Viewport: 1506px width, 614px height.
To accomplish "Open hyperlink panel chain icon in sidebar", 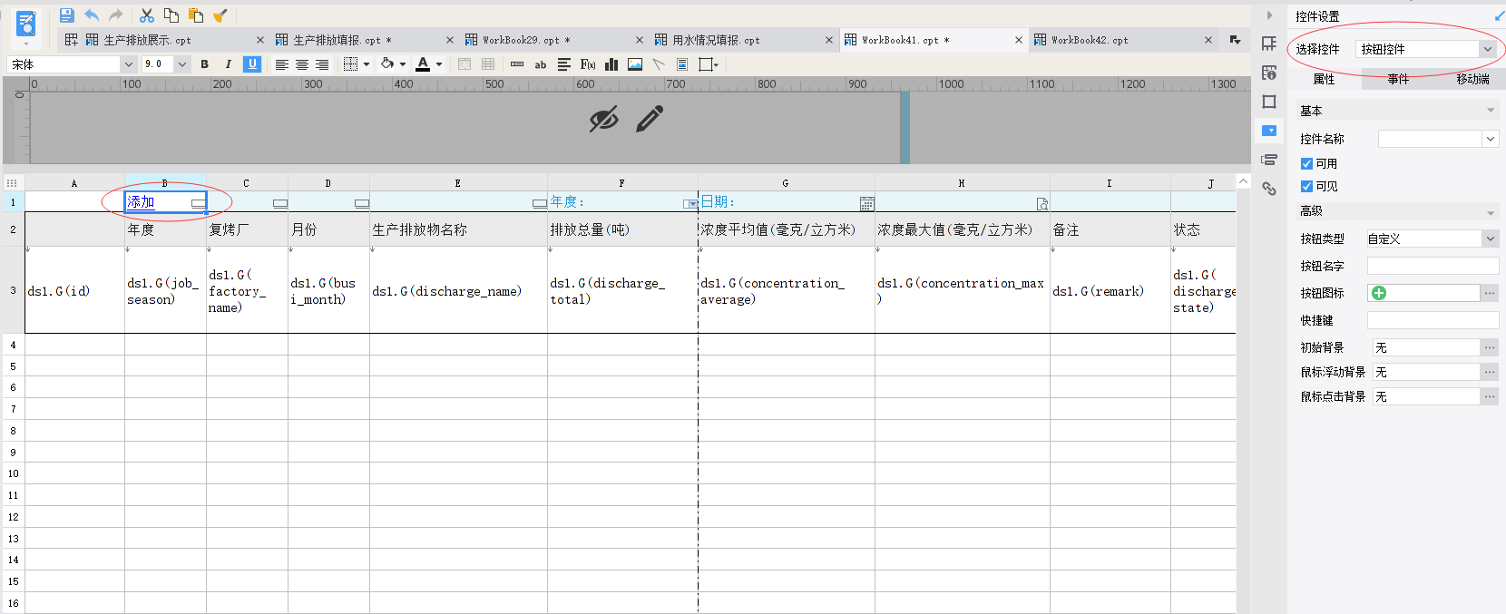I will point(1269,189).
